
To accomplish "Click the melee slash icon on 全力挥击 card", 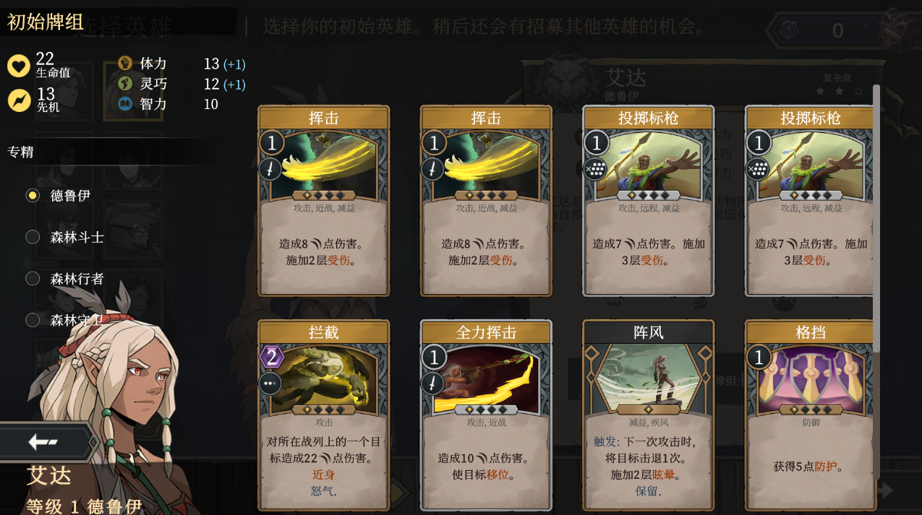I will tap(433, 384).
